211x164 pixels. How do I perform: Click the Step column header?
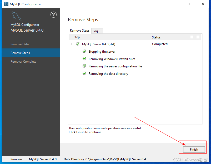tap(77, 37)
